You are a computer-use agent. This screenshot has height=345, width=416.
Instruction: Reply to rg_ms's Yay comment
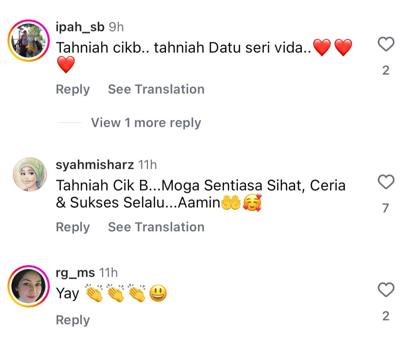[73, 320]
